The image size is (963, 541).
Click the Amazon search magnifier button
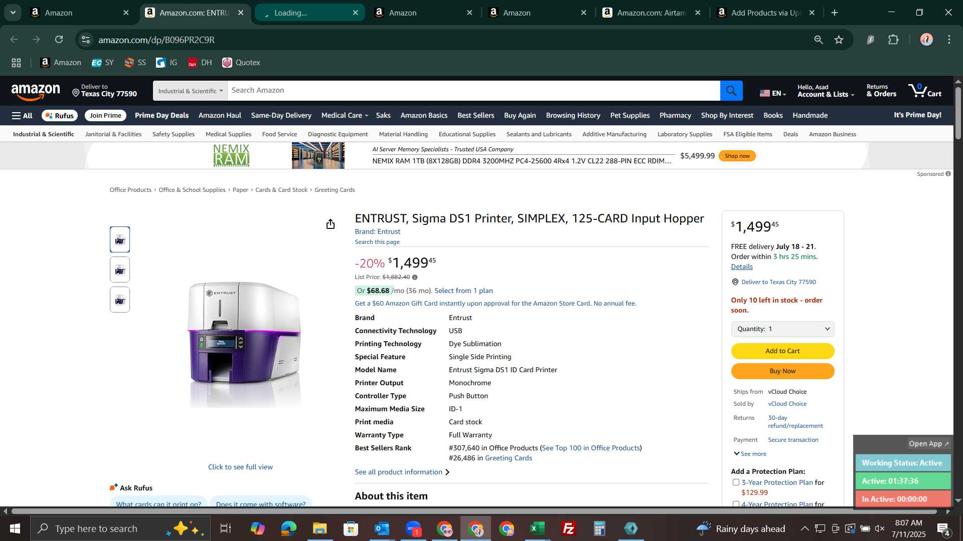[731, 91]
